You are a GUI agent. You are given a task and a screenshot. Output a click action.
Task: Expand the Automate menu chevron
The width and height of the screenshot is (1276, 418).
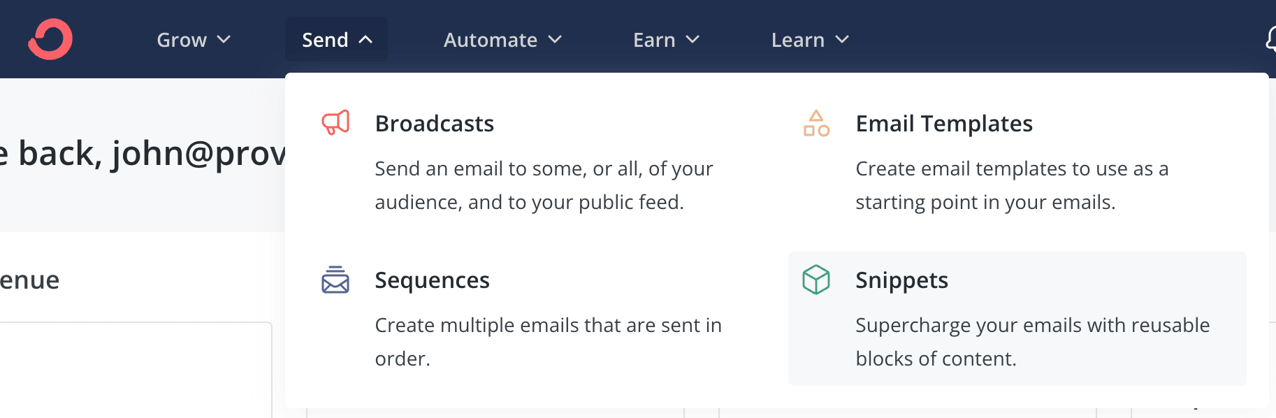tap(555, 40)
